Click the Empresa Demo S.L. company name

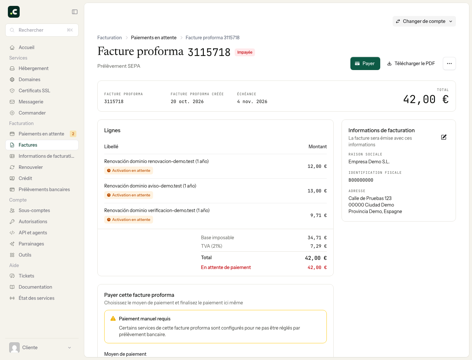[x=369, y=162]
